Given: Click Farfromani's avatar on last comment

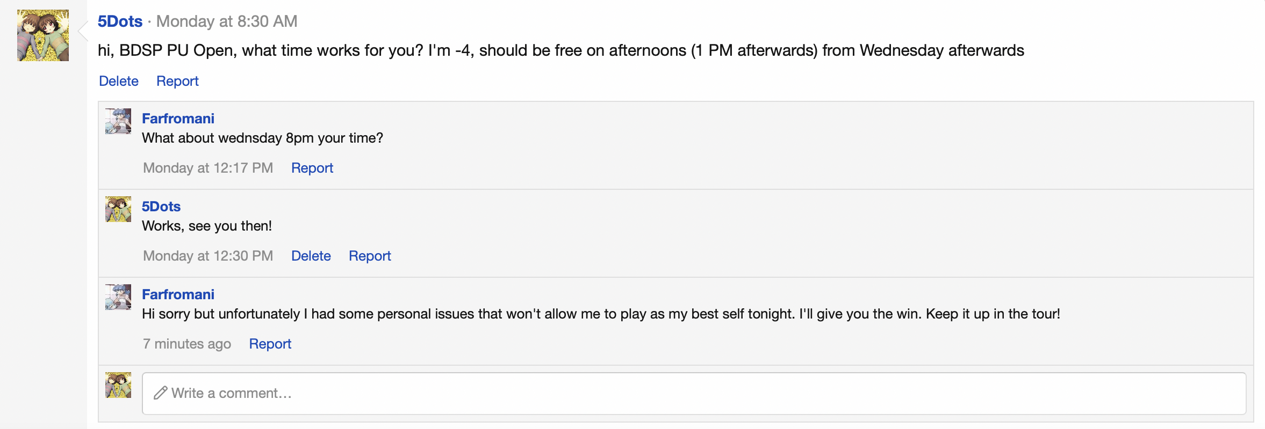Looking at the screenshot, I should pos(118,297).
